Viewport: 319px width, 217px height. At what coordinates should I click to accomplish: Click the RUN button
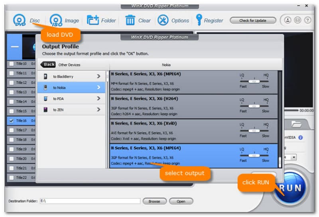coord(290,188)
